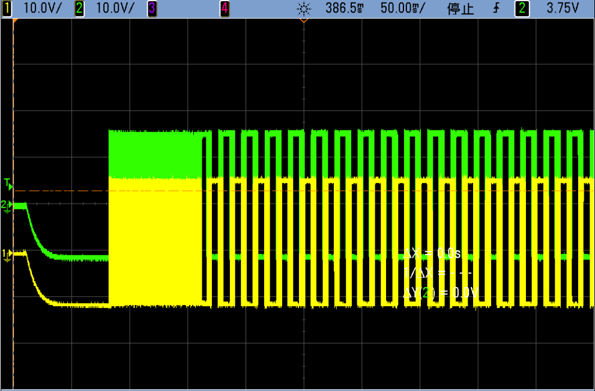Click the ΔY(2) = 0.0V cursor readout
595x391 pixels.
tap(441, 293)
